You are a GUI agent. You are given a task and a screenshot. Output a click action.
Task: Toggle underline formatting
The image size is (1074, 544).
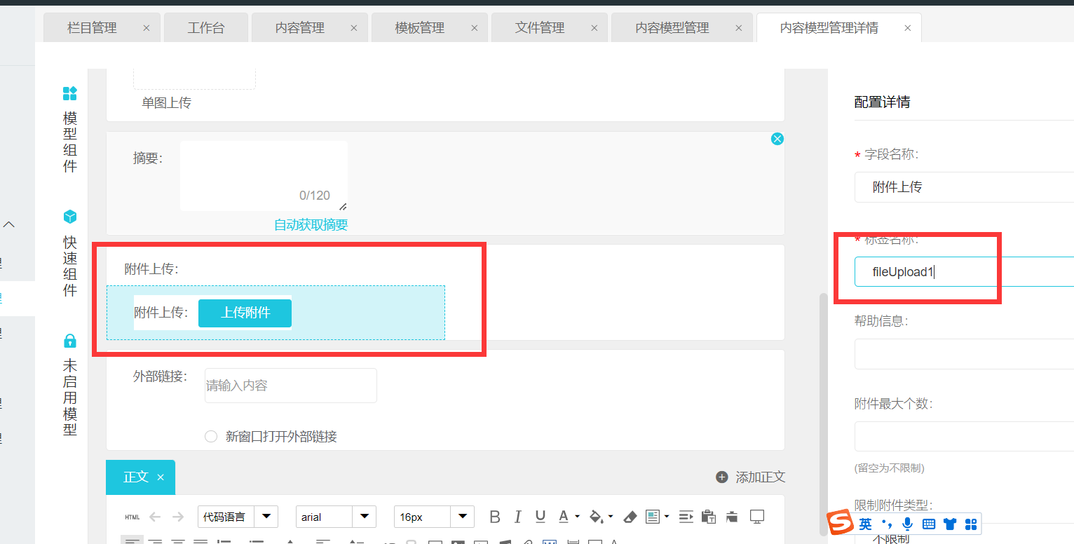point(541,517)
